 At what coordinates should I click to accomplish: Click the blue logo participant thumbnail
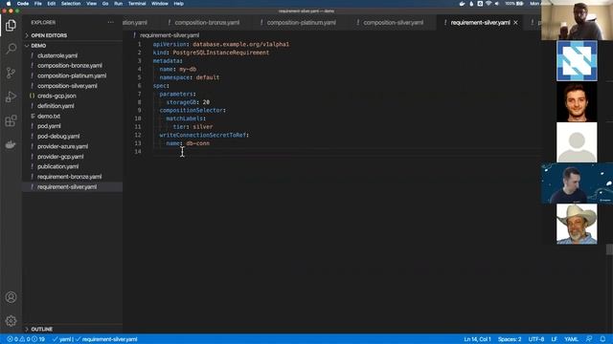coord(577,61)
